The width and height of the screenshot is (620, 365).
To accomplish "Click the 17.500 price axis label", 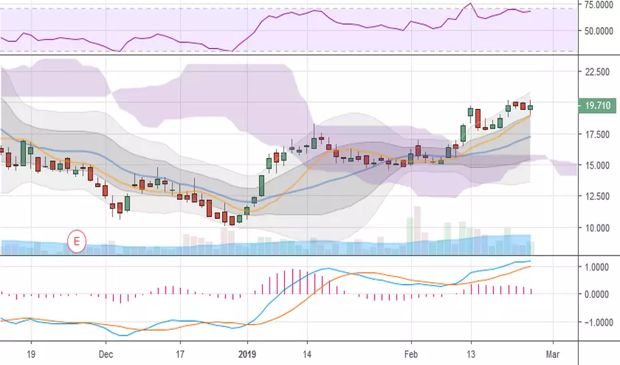I will [597, 135].
